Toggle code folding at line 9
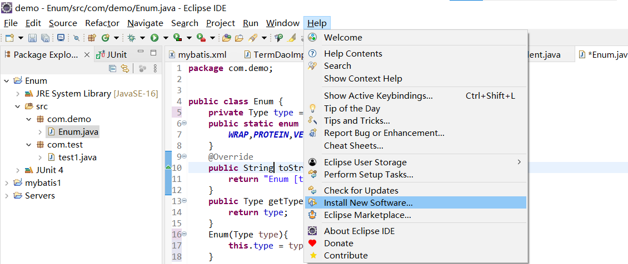The width and height of the screenshot is (628, 264). pos(184,157)
